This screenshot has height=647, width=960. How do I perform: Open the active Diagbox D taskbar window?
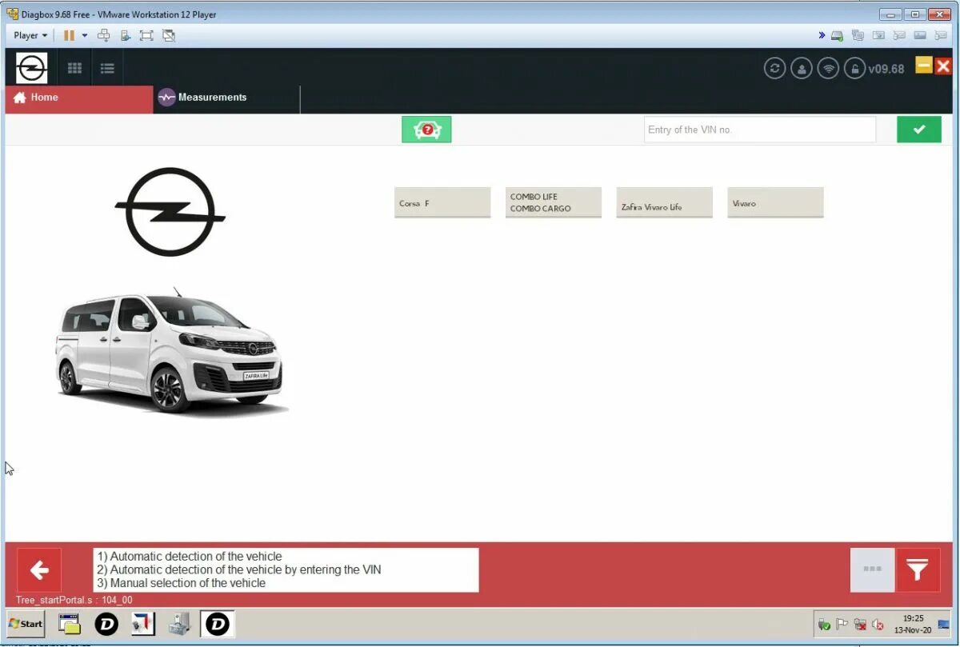pyautogui.click(x=217, y=624)
